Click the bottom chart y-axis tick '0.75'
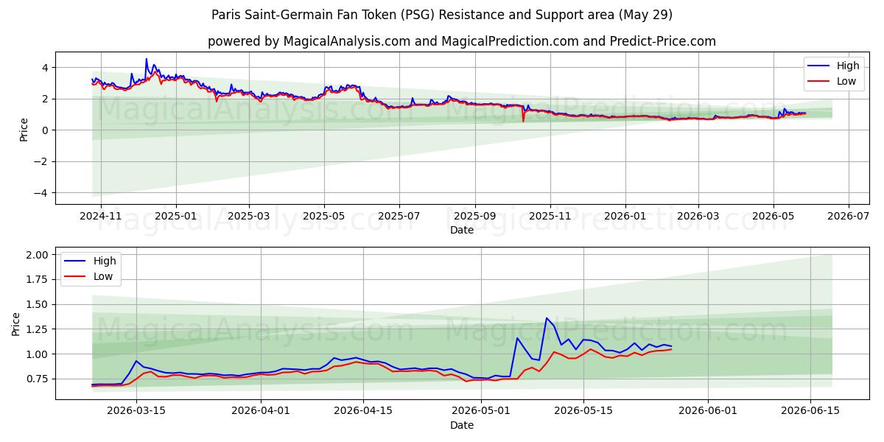This screenshot has height=442, width=884. click(x=38, y=379)
